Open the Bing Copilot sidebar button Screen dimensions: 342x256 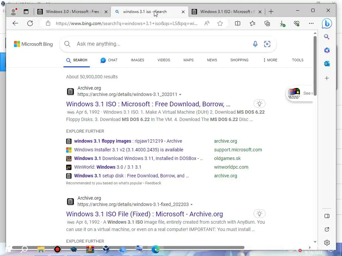coord(327,24)
